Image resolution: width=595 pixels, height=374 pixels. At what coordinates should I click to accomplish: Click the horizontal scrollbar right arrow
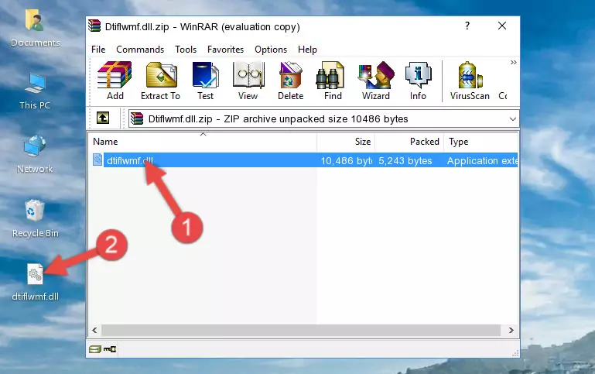coord(511,331)
